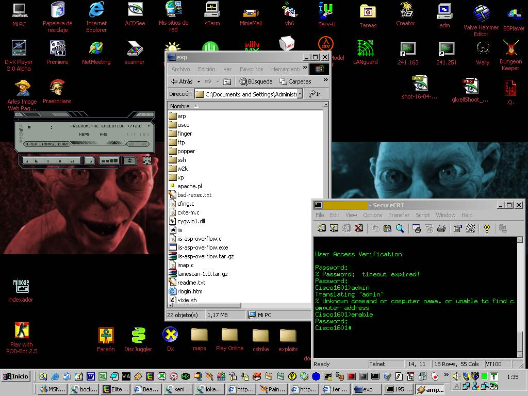Open the Faraón desktop icon
Image resolution: width=528 pixels, height=396 pixels.
(x=106, y=339)
